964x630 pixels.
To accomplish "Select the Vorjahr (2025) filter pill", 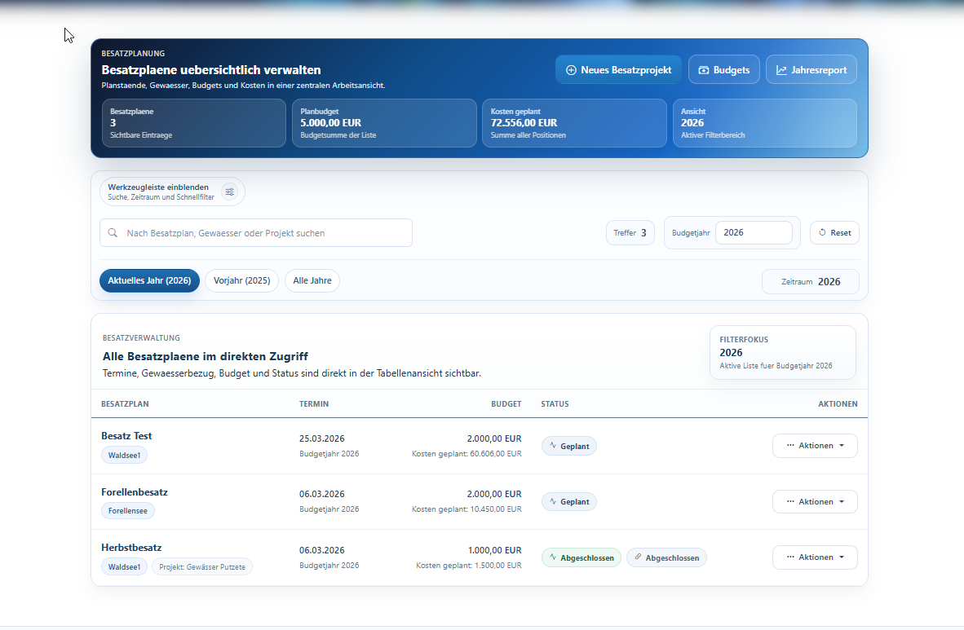I will click(241, 281).
